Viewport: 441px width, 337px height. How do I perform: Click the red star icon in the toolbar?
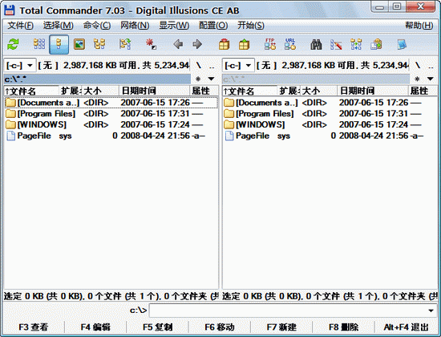coord(151,44)
